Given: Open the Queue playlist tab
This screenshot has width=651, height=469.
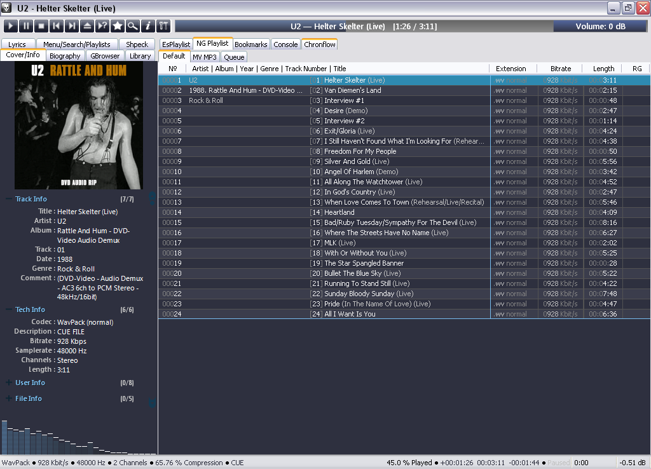Looking at the screenshot, I should (234, 57).
